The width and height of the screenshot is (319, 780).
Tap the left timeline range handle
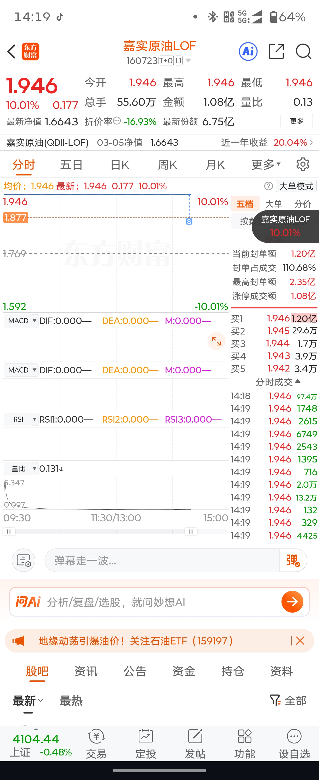[x=9, y=531]
